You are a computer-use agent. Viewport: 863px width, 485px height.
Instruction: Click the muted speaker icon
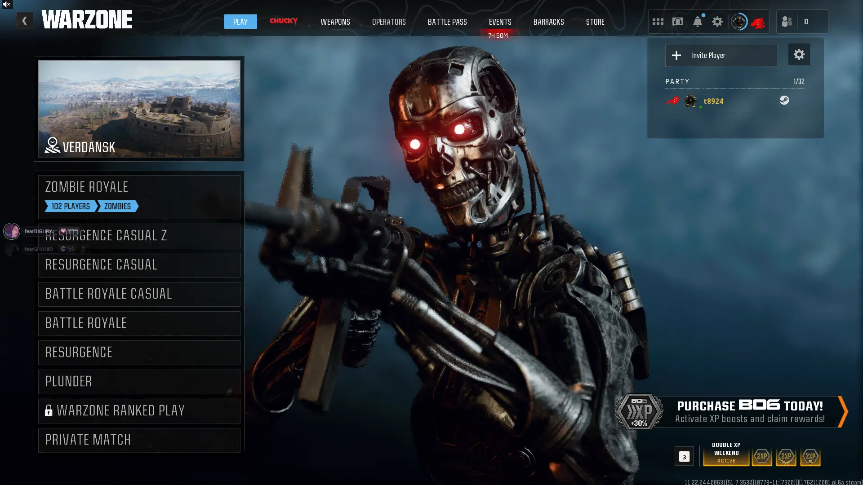pyautogui.click(x=7, y=4)
